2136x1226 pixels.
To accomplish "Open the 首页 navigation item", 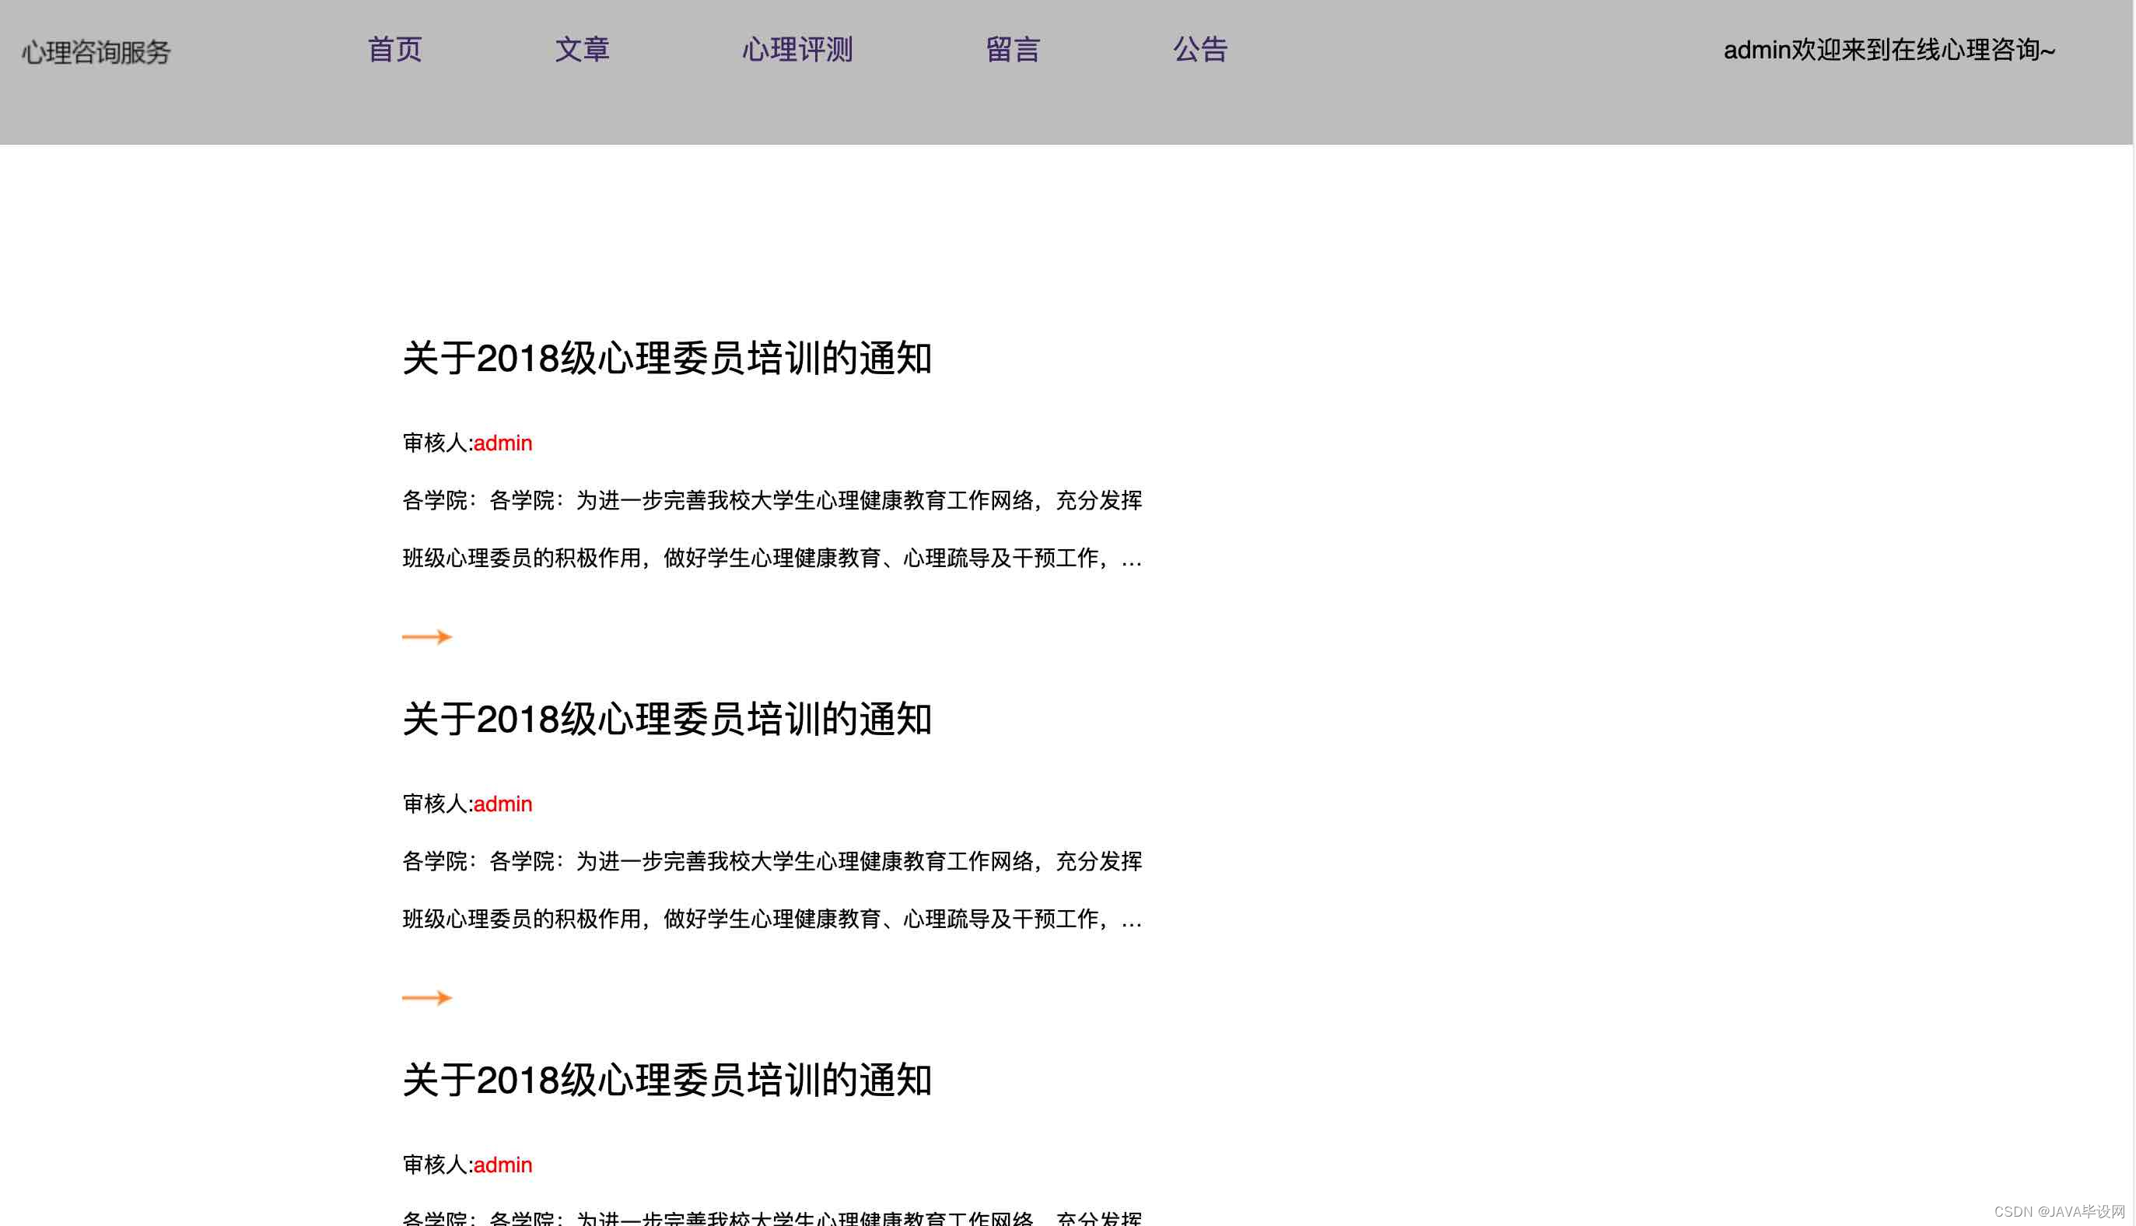I will coord(394,50).
